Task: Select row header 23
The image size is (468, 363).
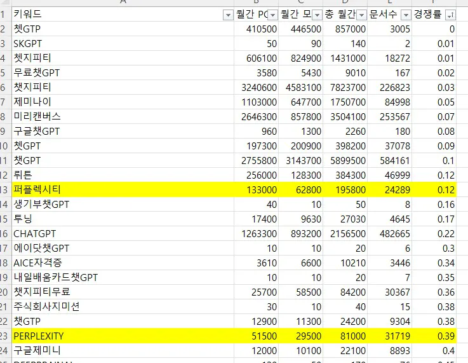Action: click(x=5, y=336)
